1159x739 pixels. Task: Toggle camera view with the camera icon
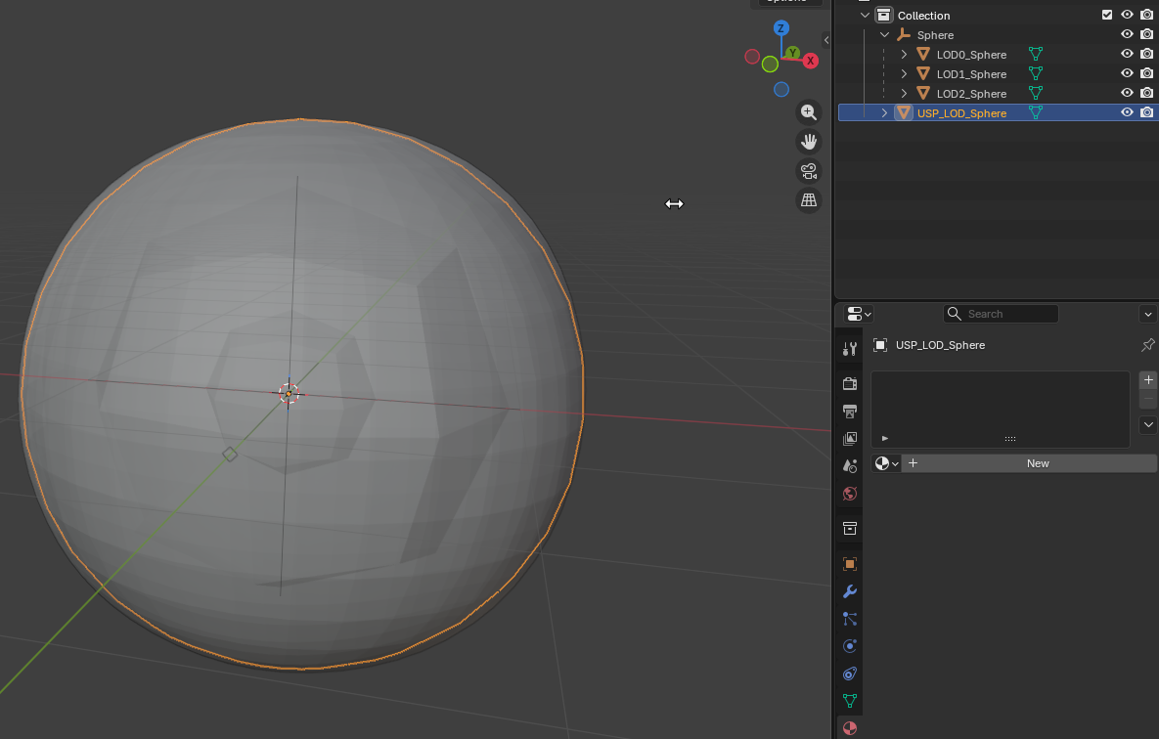point(808,171)
